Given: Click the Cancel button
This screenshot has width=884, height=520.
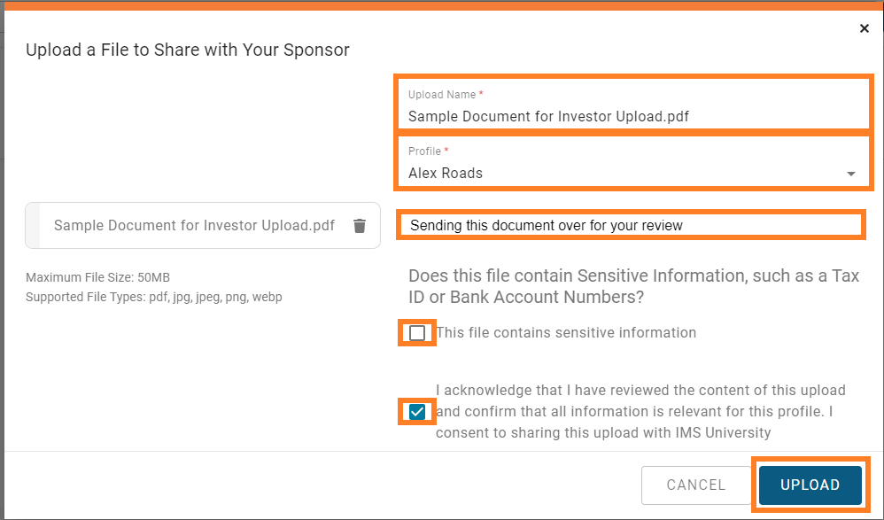Looking at the screenshot, I should (695, 485).
